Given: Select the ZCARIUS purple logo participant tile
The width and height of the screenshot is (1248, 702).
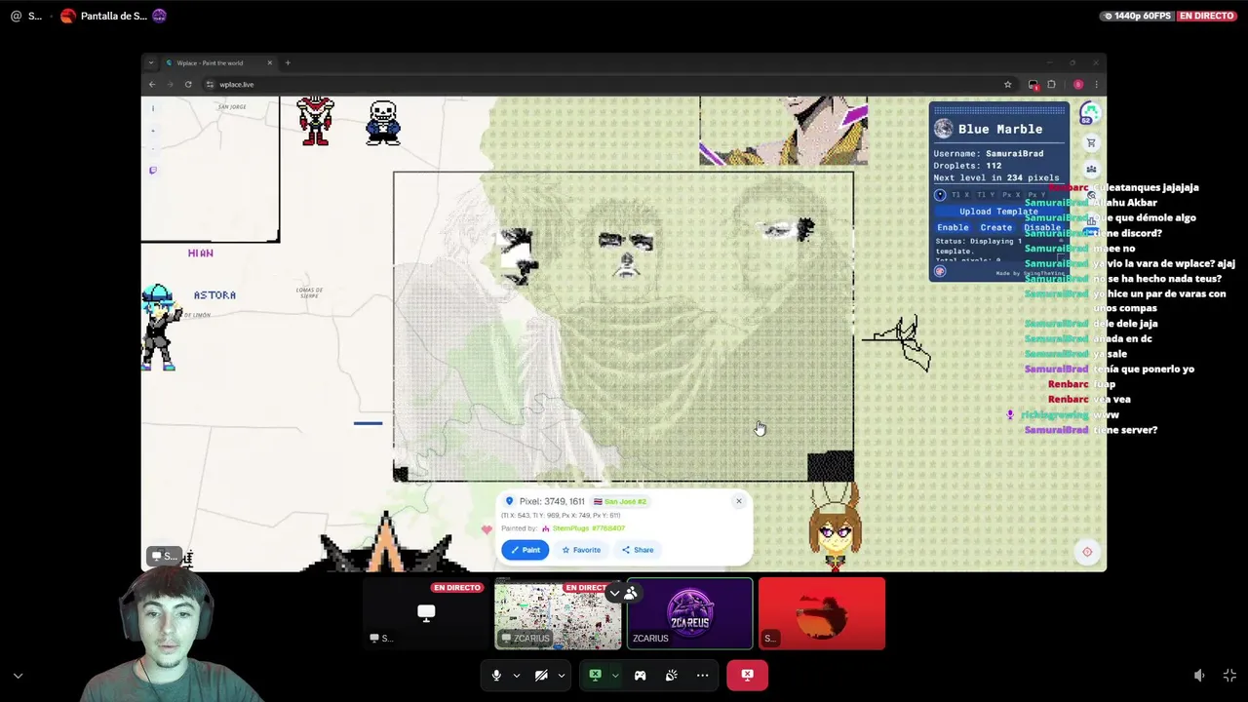Looking at the screenshot, I should tap(689, 613).
